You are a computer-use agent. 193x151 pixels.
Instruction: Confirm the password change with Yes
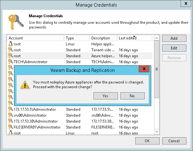tap(105, 96)
